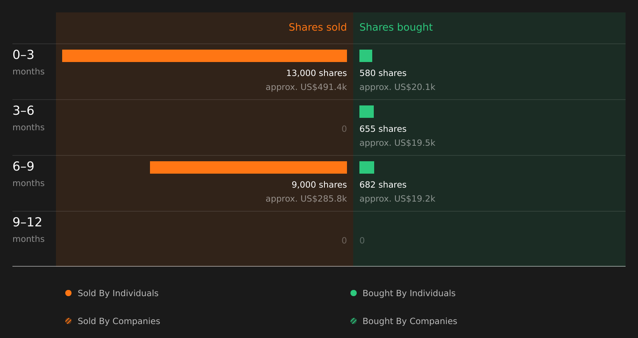Click the approx. US$285.8k amount
638x338 pixels.
(x=306, y=199)
